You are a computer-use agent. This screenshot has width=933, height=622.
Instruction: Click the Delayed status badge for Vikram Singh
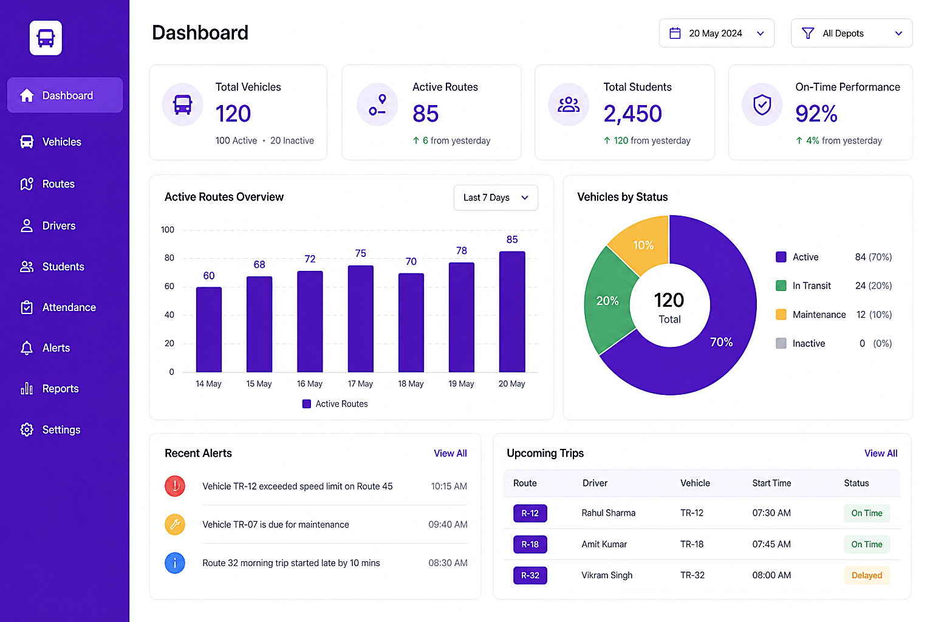coord(867,575)
